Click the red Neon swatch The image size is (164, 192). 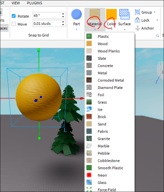(x=89, y=175)
